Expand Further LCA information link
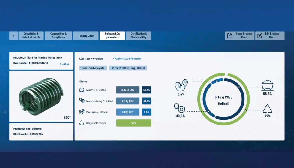The width and height of the screenshot is (294, 168). click(127, 59)
